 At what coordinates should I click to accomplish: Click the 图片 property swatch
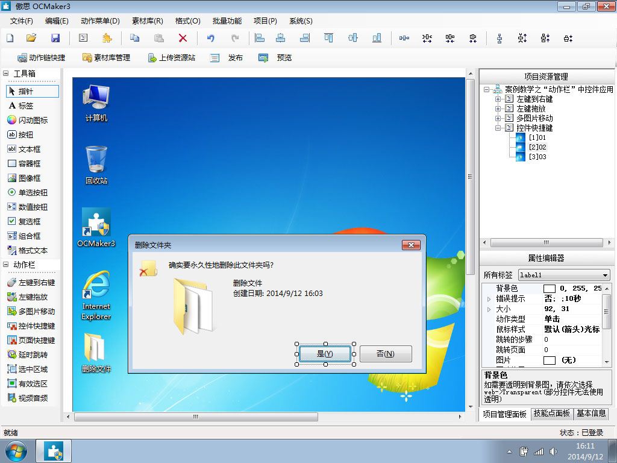point(550,361)
